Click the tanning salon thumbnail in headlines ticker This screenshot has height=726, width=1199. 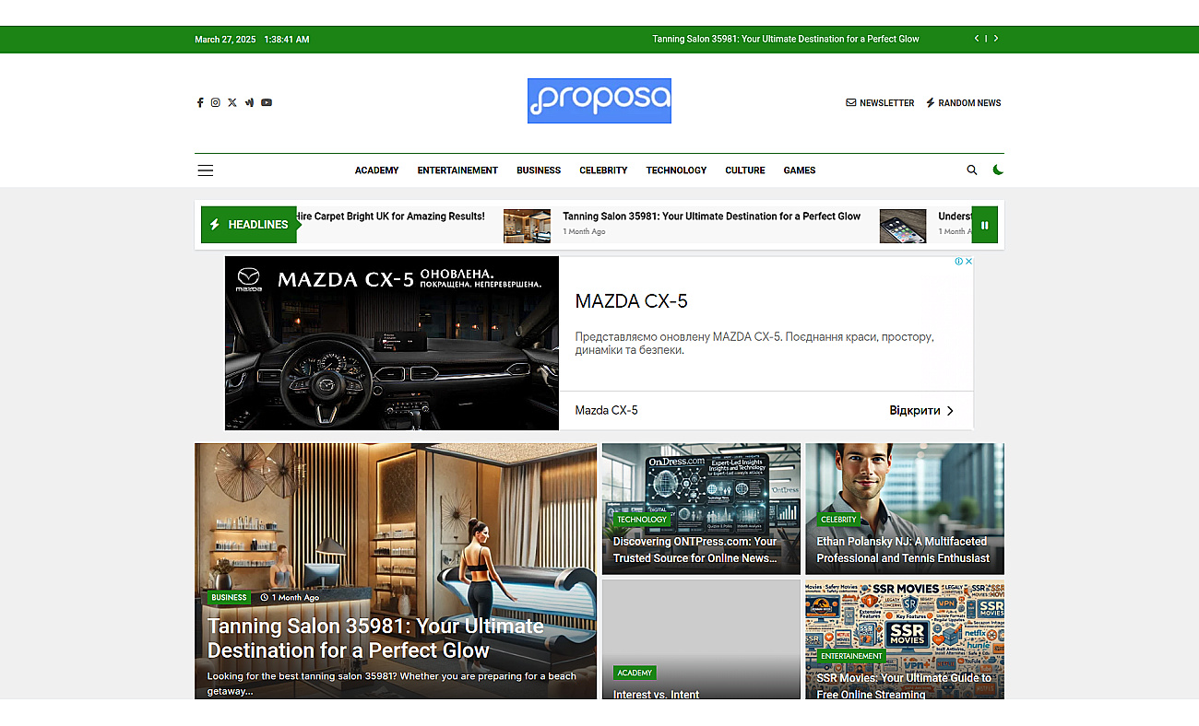coord(527,226)
